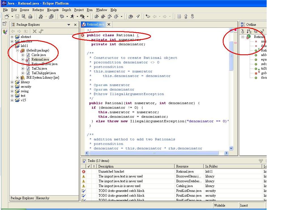
Task: Close the Rational.java editor tab
Action: click(x=109, y=24)
